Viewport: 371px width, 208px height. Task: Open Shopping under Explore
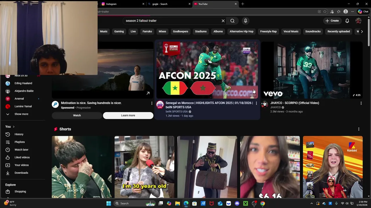21,192
